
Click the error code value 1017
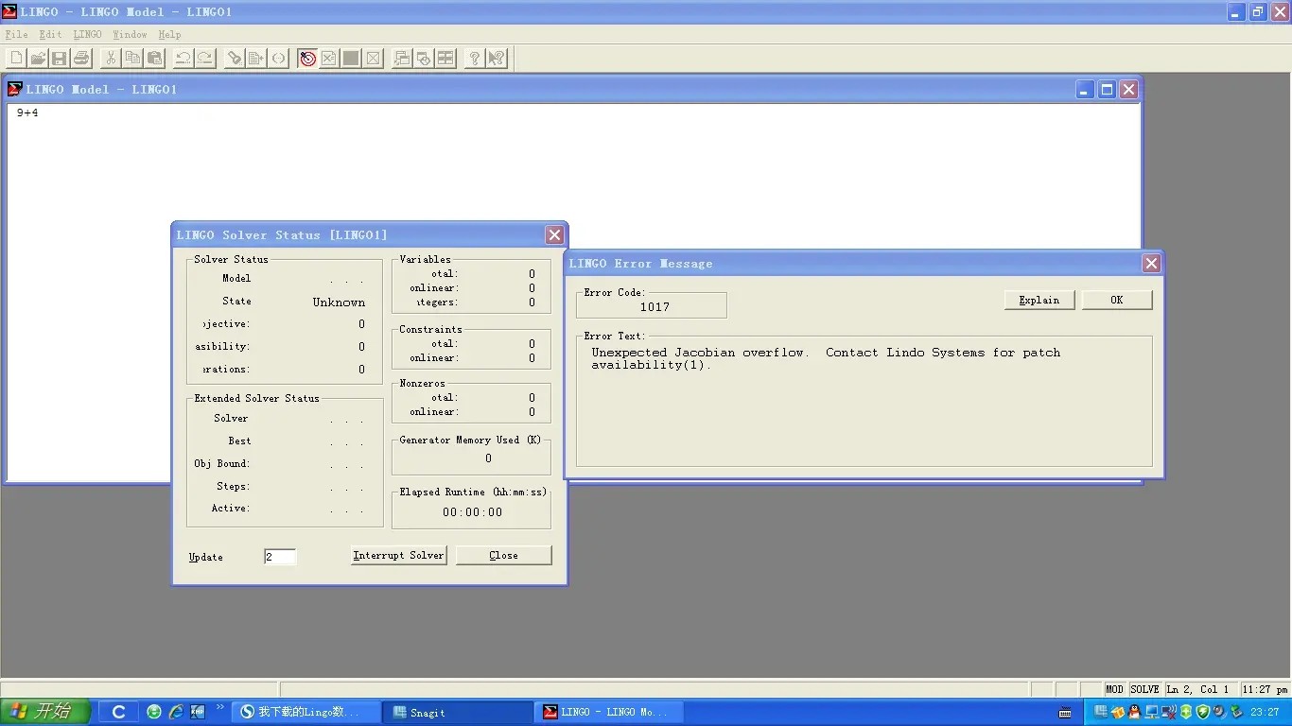tap(655, 307)
